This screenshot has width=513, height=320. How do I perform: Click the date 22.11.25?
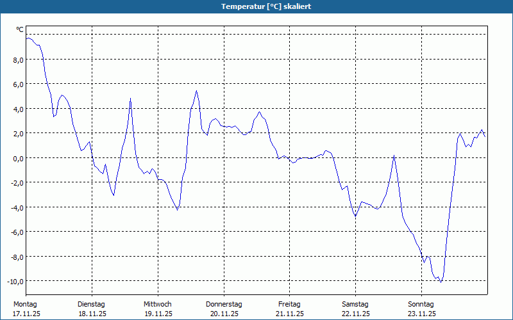click(x=356, y=314)
